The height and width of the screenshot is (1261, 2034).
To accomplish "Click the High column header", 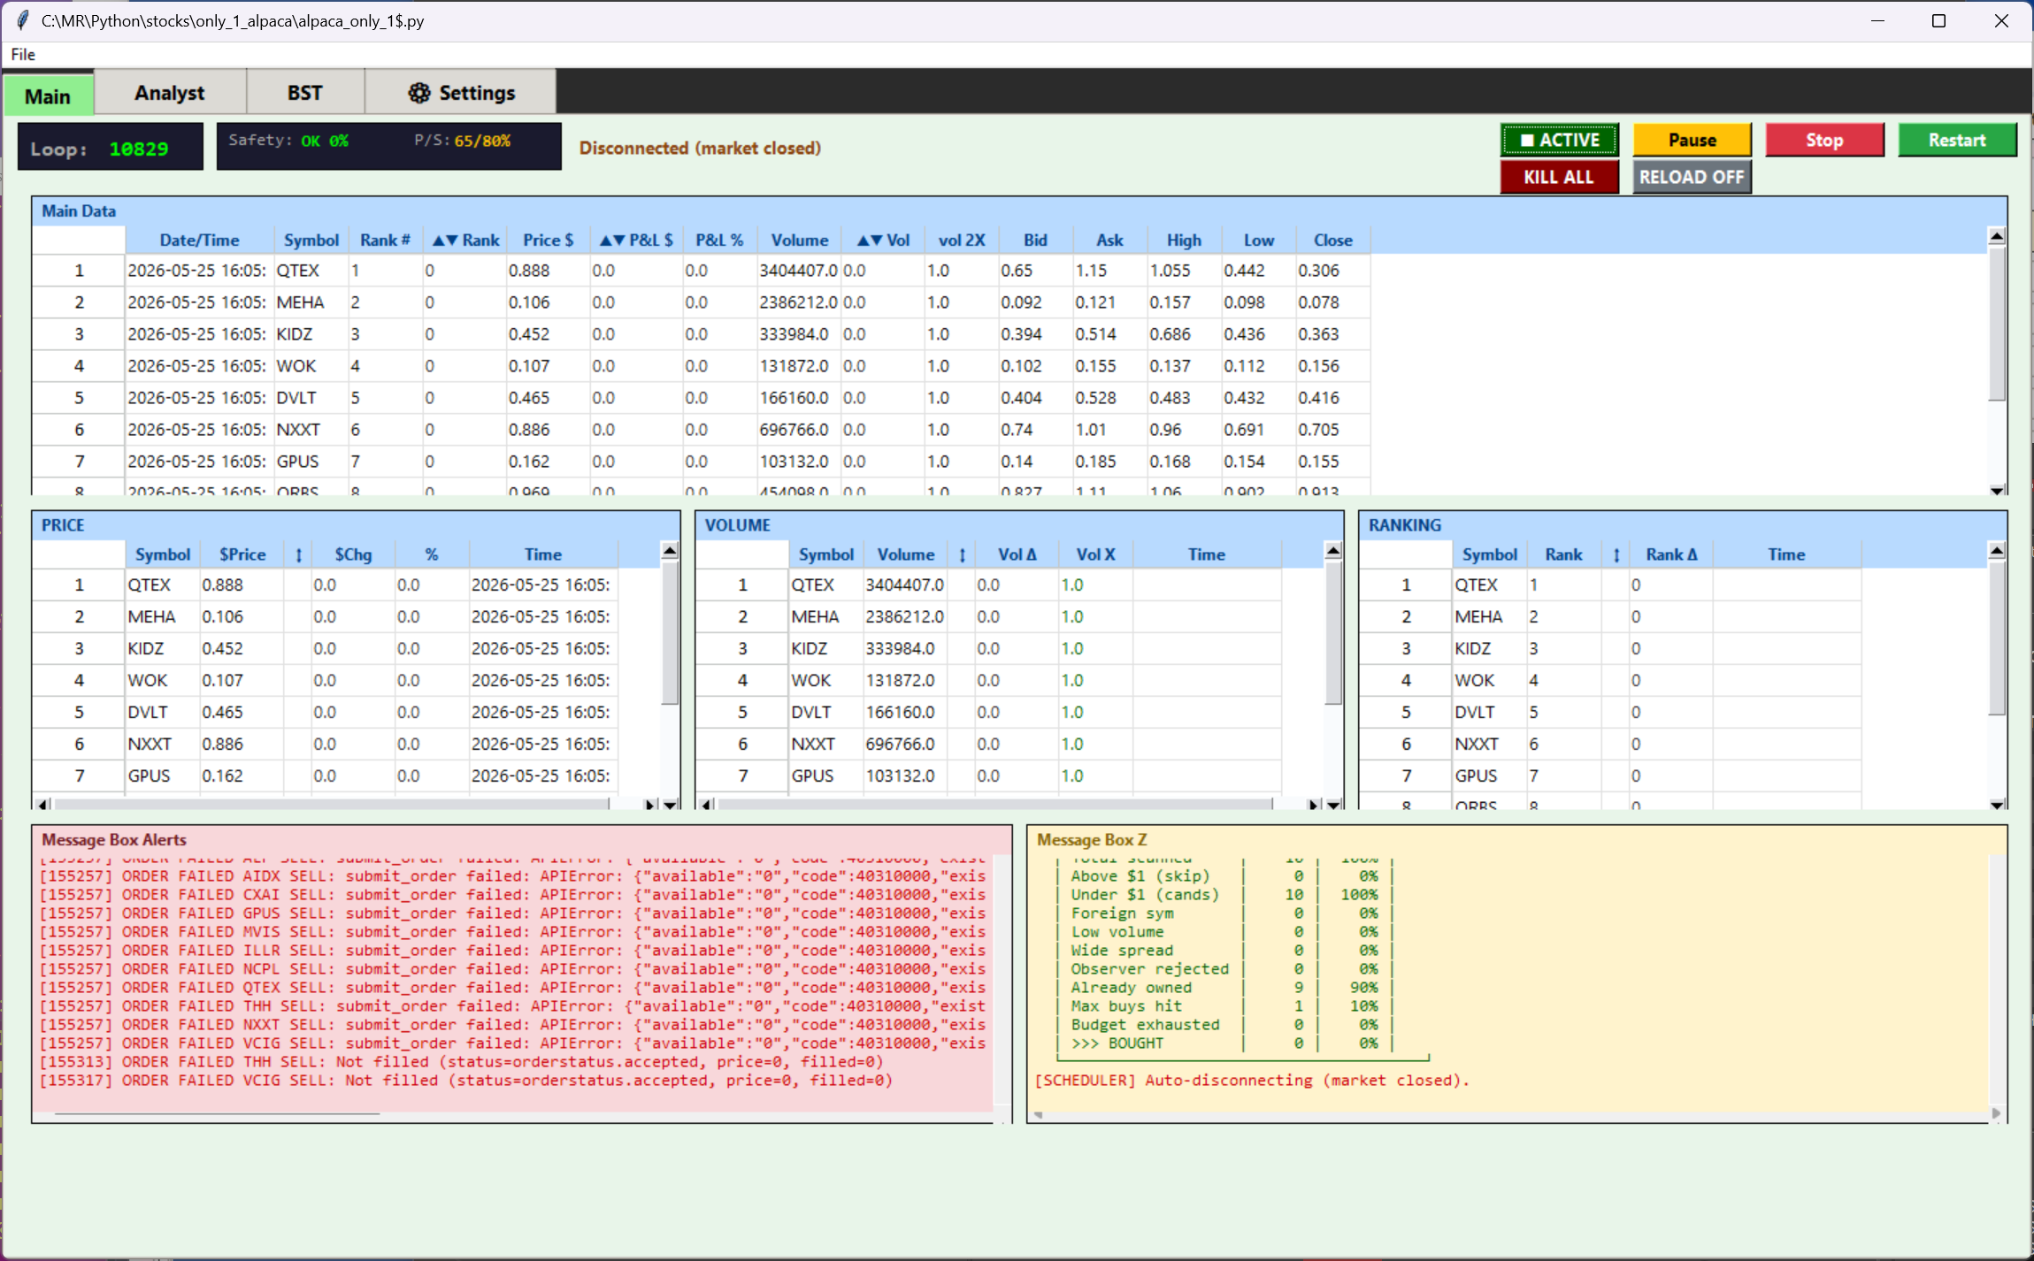I will click(1184, 241).
